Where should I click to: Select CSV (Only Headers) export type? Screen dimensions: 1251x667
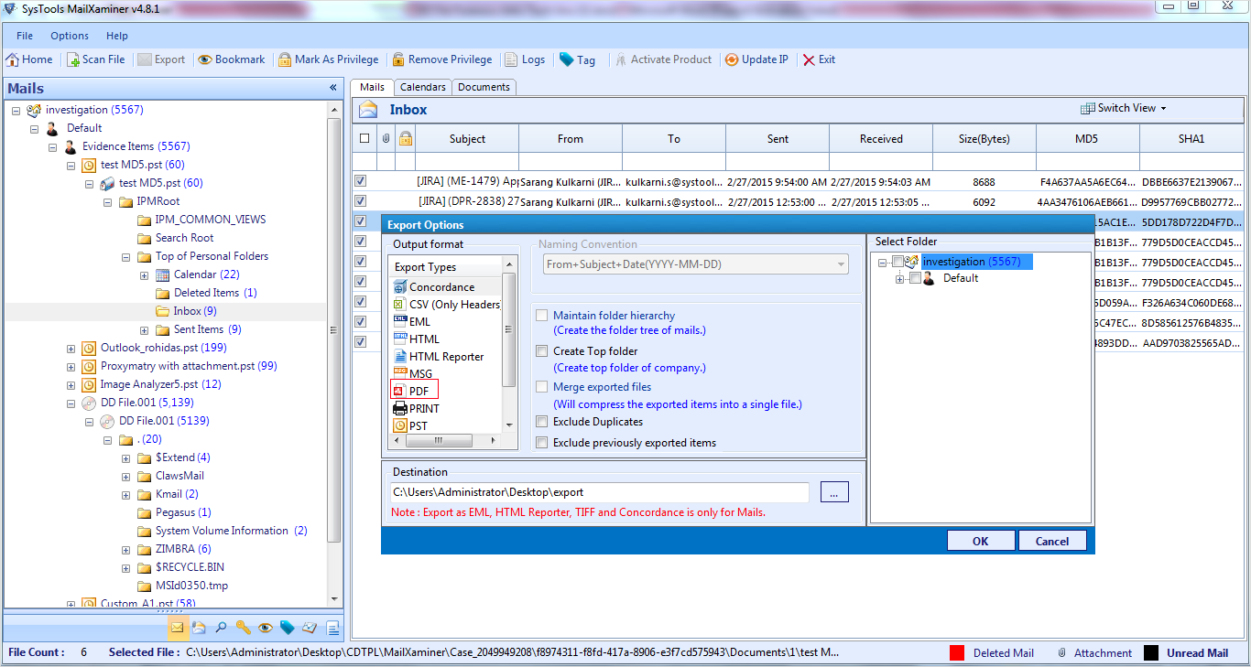pos(446,305)
